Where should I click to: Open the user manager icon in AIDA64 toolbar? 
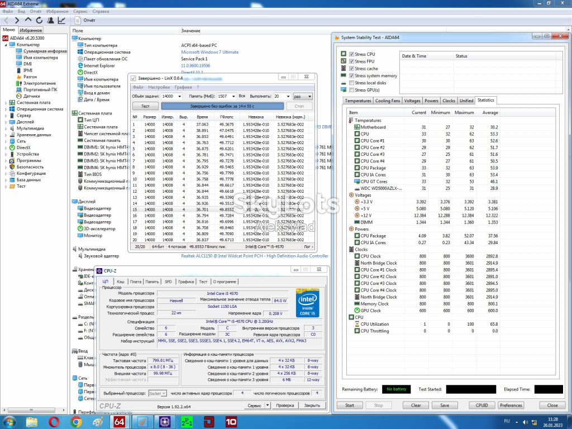50,21
